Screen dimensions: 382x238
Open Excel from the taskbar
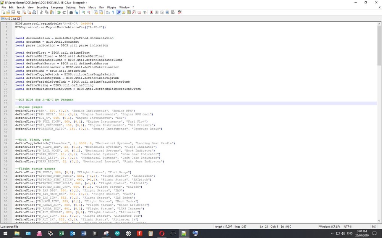point(62,233)
